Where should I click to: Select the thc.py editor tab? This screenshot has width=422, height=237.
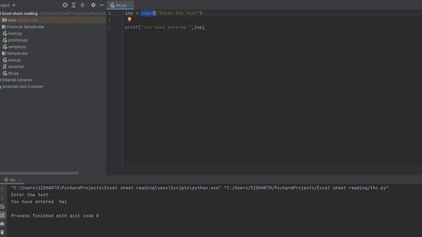(x=121, y=5)
